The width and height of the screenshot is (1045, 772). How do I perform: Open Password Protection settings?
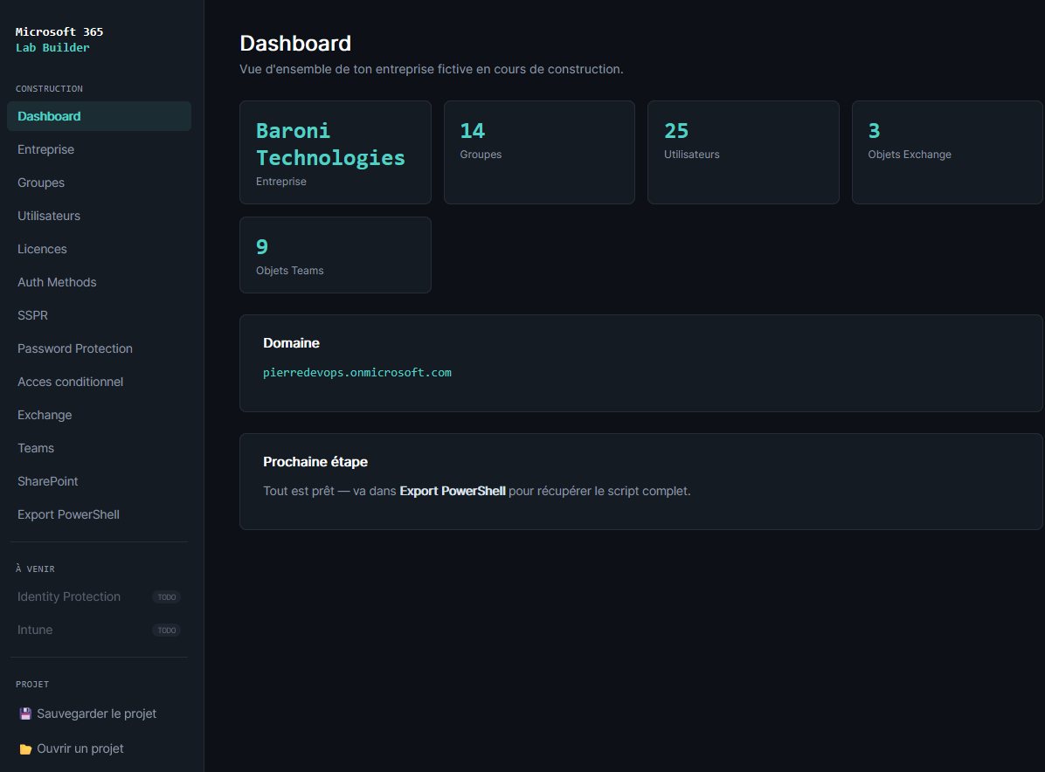coord(100,349)
